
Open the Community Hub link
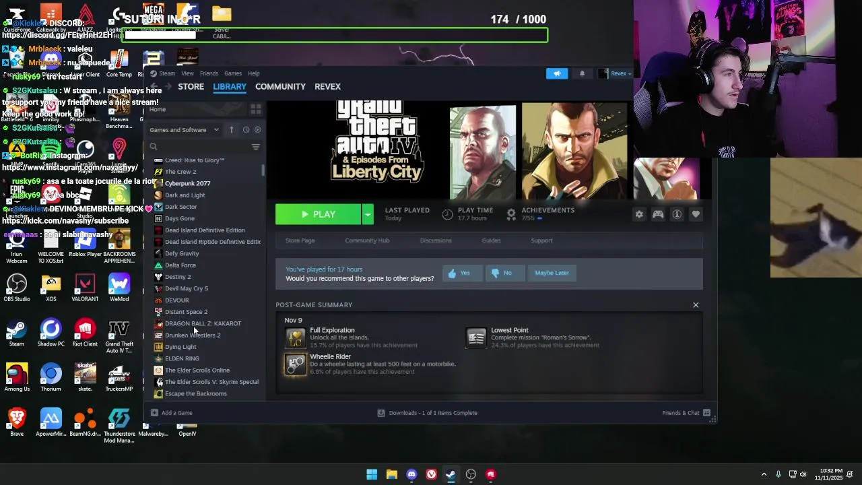[367, 240]
